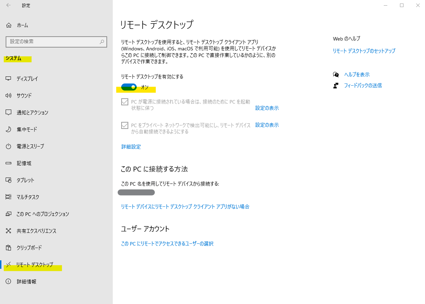Open リモート デスクトップのセットアップ help link
The height and width of the screenshot is (304, 425).
364,51
